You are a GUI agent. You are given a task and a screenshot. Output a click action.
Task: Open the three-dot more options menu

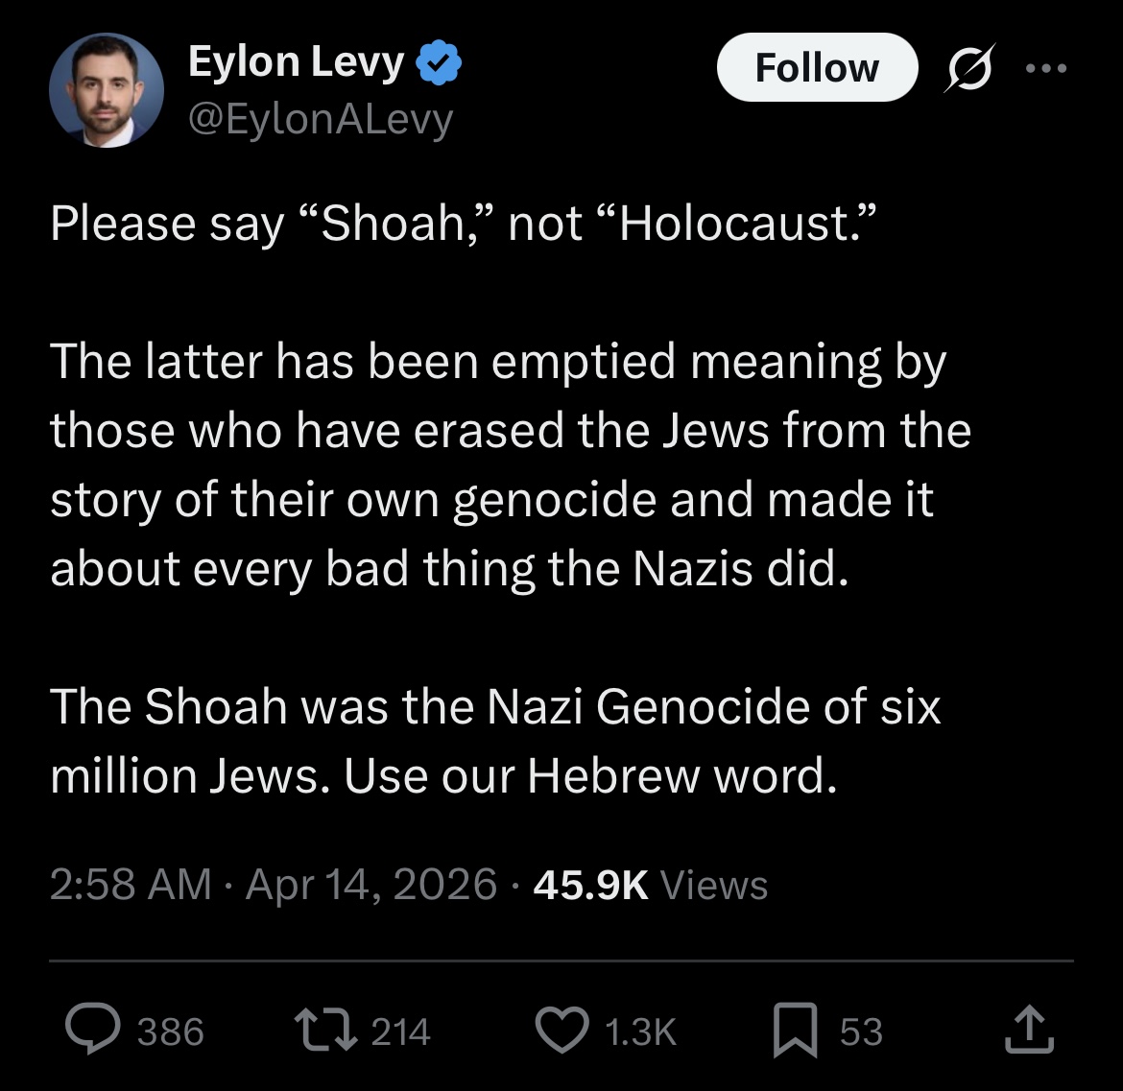[x=1045, y=67]
